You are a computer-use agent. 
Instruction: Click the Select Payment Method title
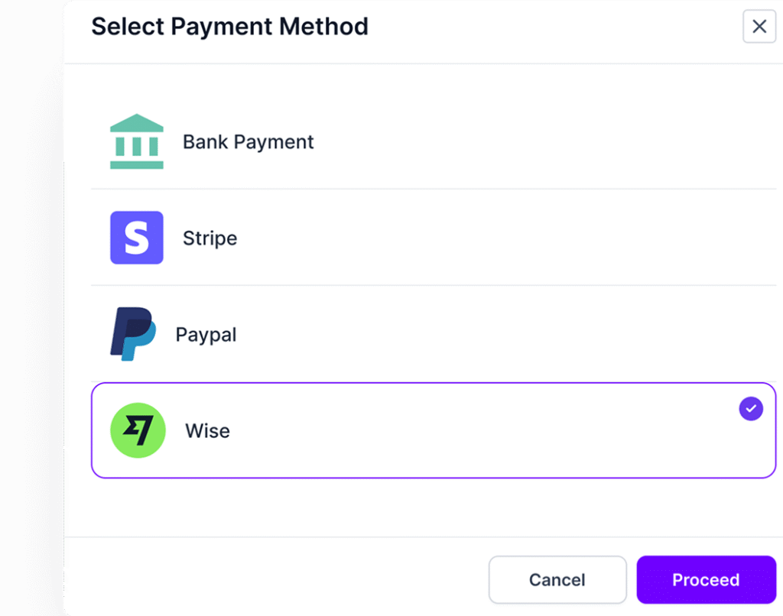[229, 26]
